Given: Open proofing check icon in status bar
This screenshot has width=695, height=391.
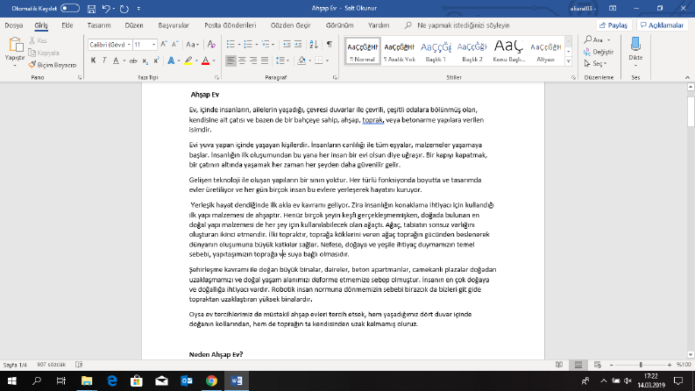Looking at the screenshot, I should (79, 365).
